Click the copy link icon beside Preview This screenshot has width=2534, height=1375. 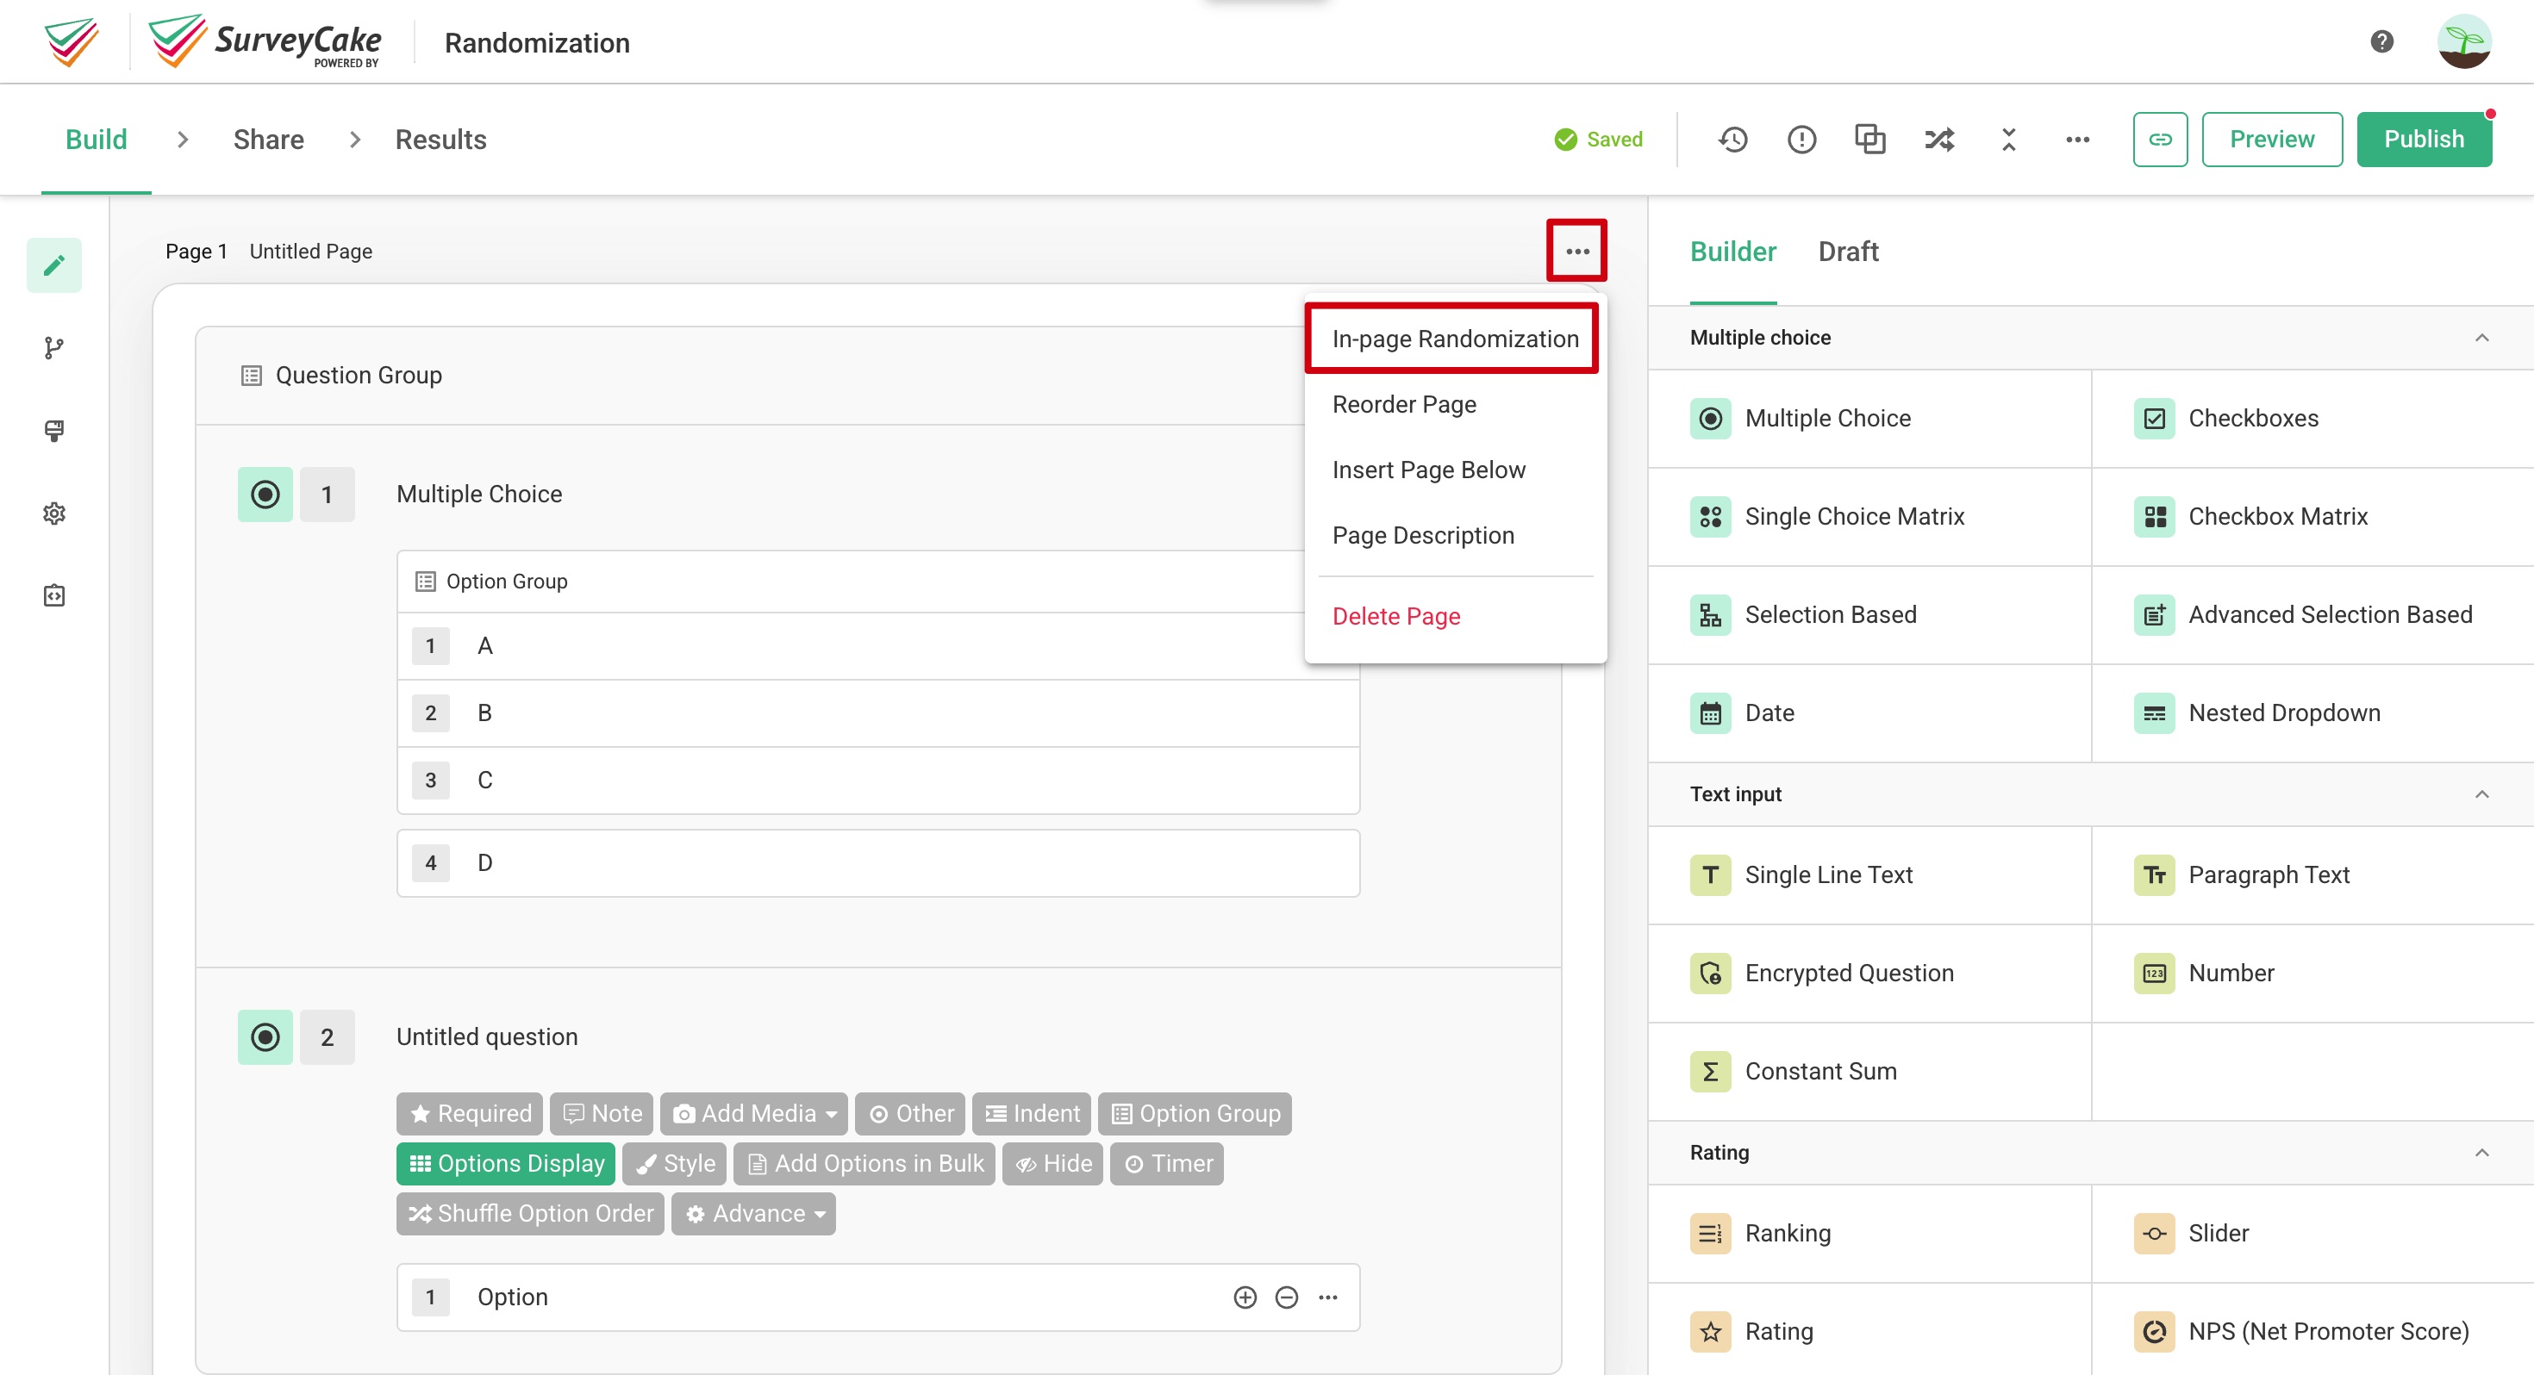2160,139
